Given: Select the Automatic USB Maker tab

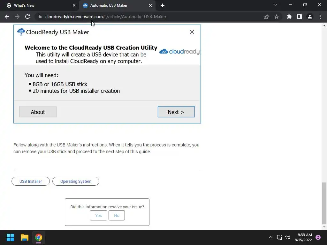Looking at the screenshot, I should pyautogui.click(x=117, y=5).
